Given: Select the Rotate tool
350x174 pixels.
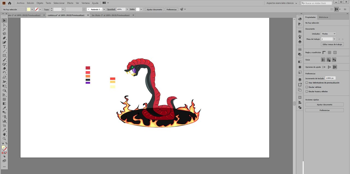Looking at the screenshot, I should click(x=4, y=73).
